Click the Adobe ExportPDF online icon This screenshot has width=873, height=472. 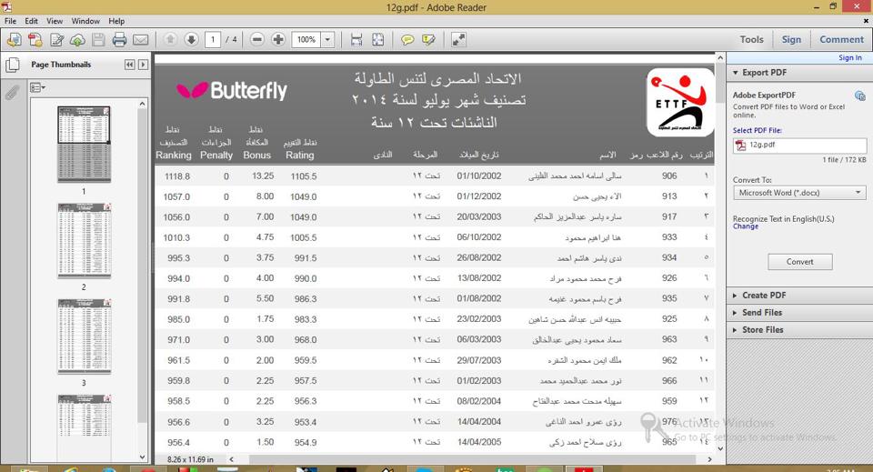point(859,95)
